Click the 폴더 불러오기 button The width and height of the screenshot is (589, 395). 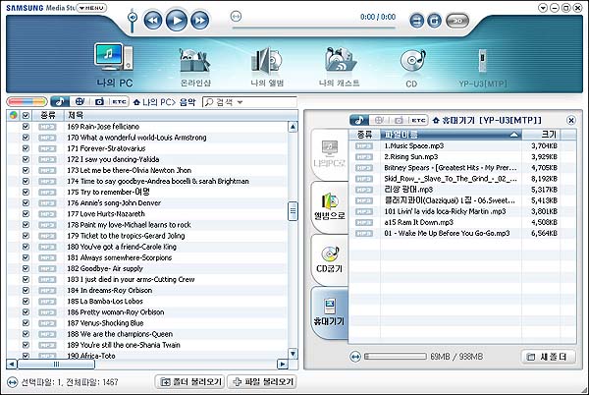tap(190, 382)
